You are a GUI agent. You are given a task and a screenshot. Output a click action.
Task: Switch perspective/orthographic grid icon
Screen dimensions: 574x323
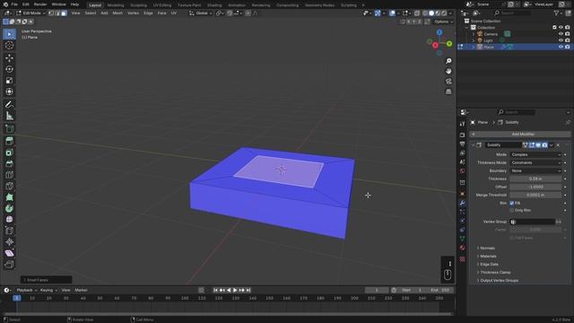point(448,92)
